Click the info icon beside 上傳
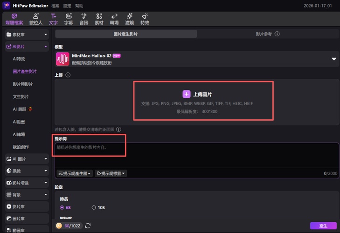This screenshot has height=233, width=340. [x=68, y=75]
